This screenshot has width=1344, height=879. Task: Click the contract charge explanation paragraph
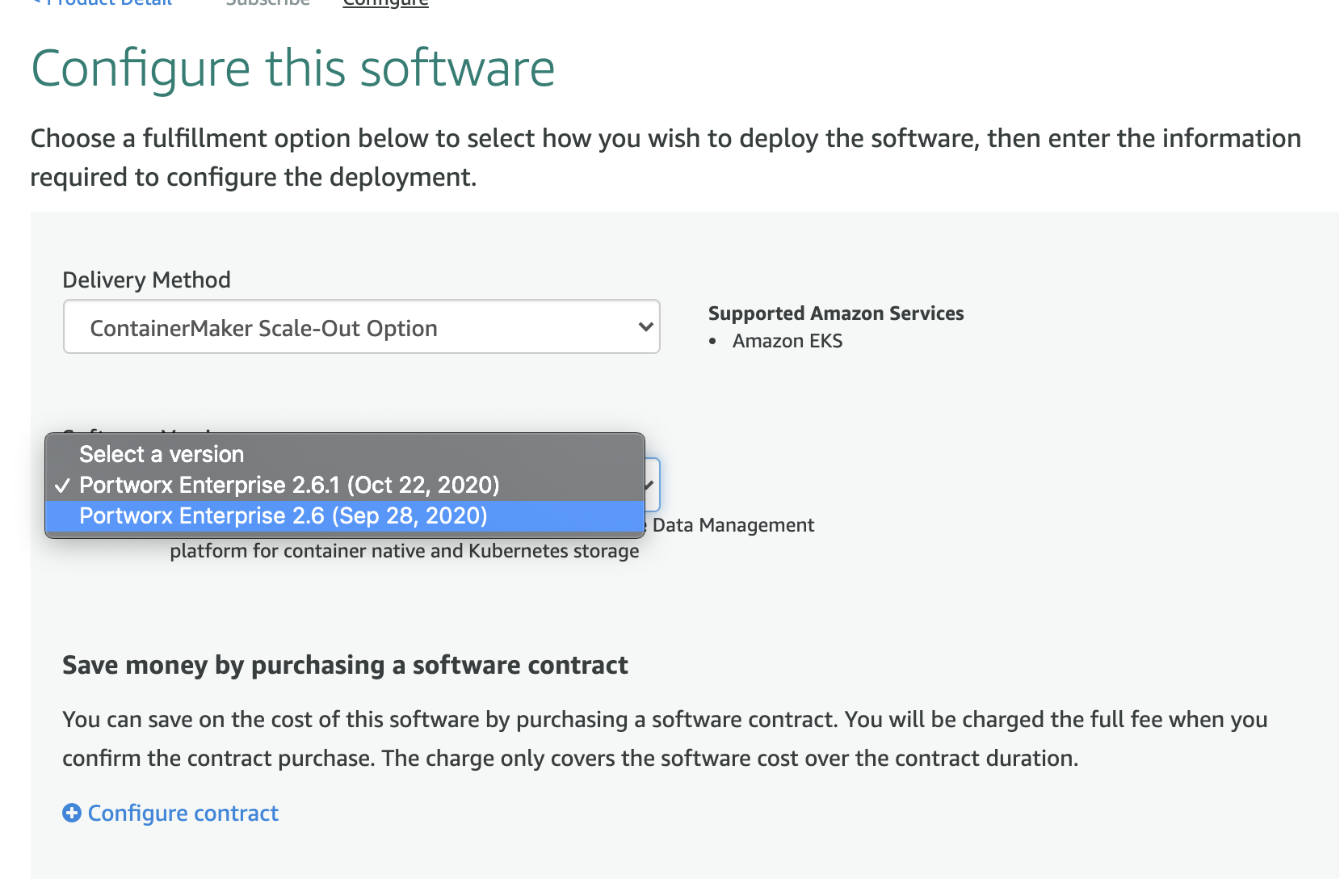pos(665,739)
